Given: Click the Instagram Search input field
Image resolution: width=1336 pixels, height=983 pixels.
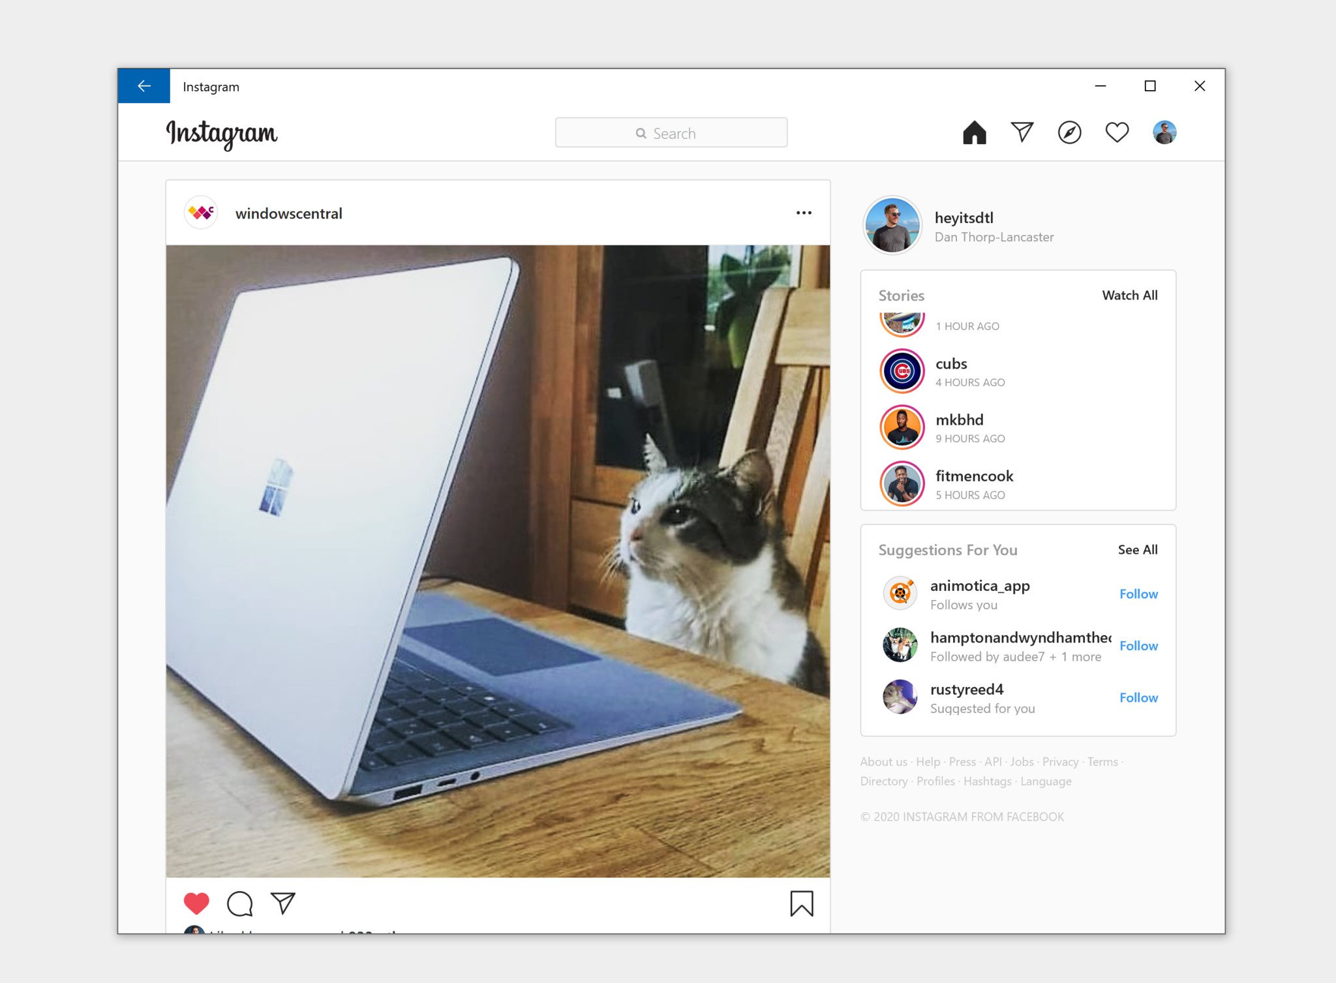Looking at the screenshot, I should (672, 132).
